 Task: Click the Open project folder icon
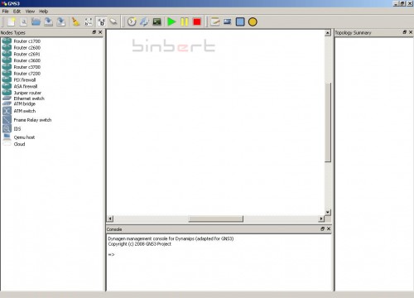pos(36,22)
